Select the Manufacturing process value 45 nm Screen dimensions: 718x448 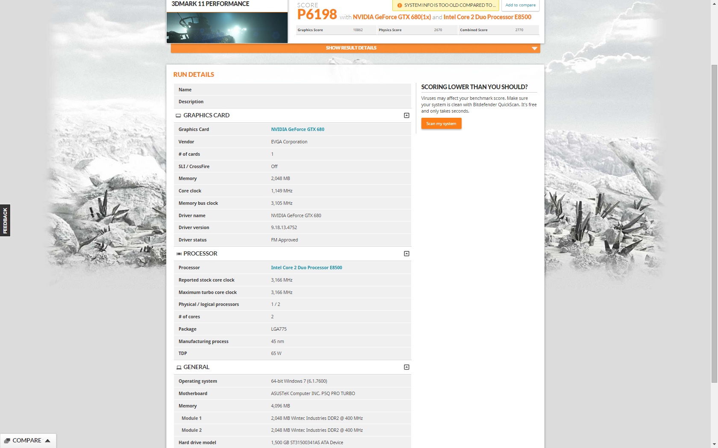coord(277,342)
